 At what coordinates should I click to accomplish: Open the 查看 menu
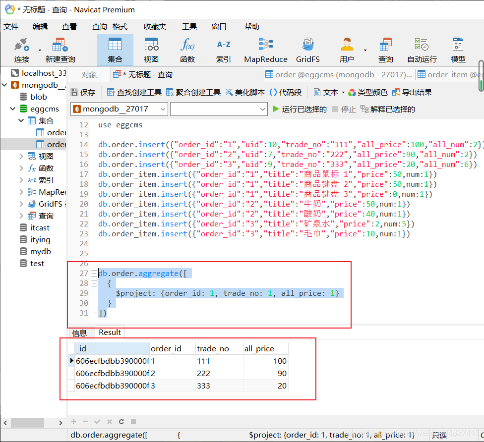[69, 27]
